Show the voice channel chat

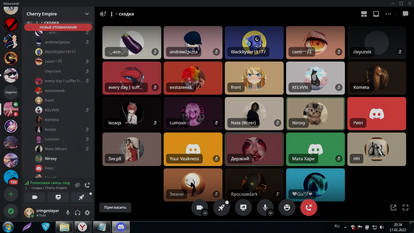coord(405,14)
